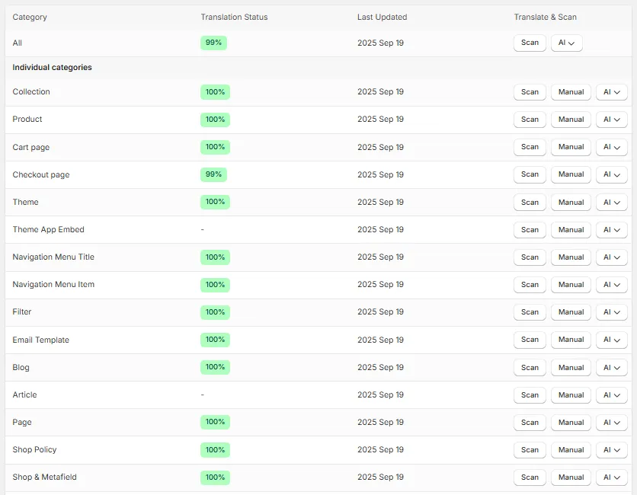Scan the Product category
Screen dimensions: 637x495
click(530, 120)
